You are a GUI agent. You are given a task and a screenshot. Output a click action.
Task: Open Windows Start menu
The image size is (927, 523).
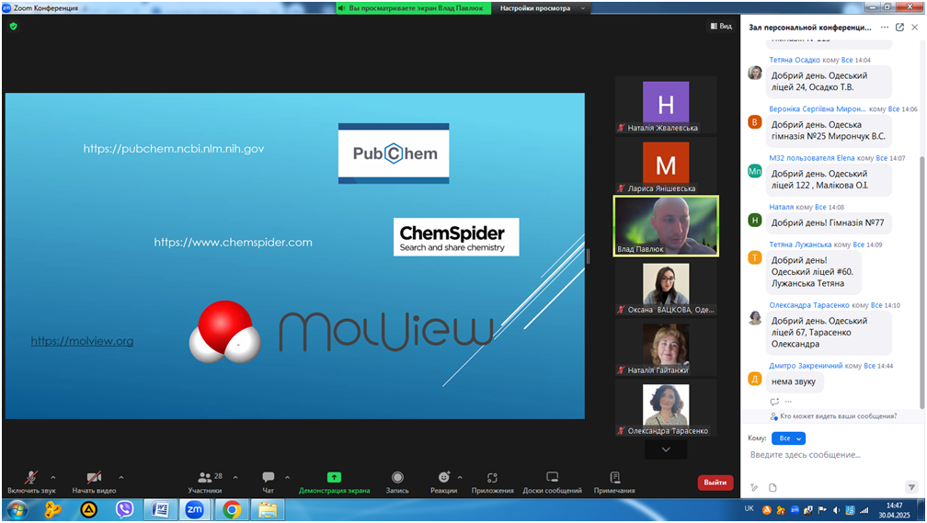coord(17,509)
